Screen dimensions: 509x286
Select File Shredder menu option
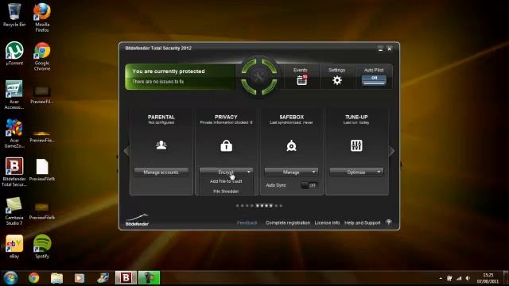click(x=226, y=191)
